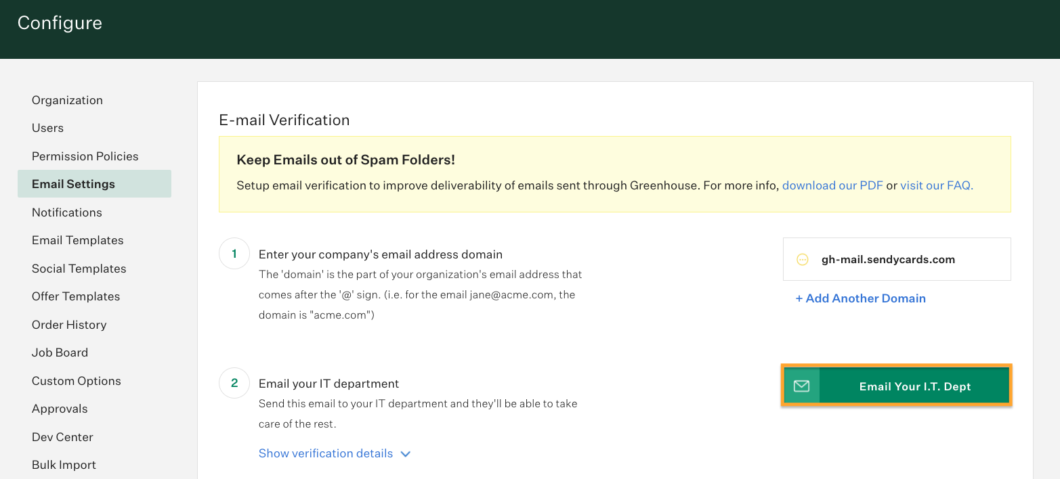Click the pending status icon beside gh-mail.sendycards.com
The width and height of the screenshot is (1060, 479).
[x=803, y=259]
